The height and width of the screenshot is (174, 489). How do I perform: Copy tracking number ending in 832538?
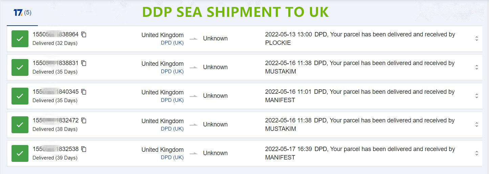(84, 149)
